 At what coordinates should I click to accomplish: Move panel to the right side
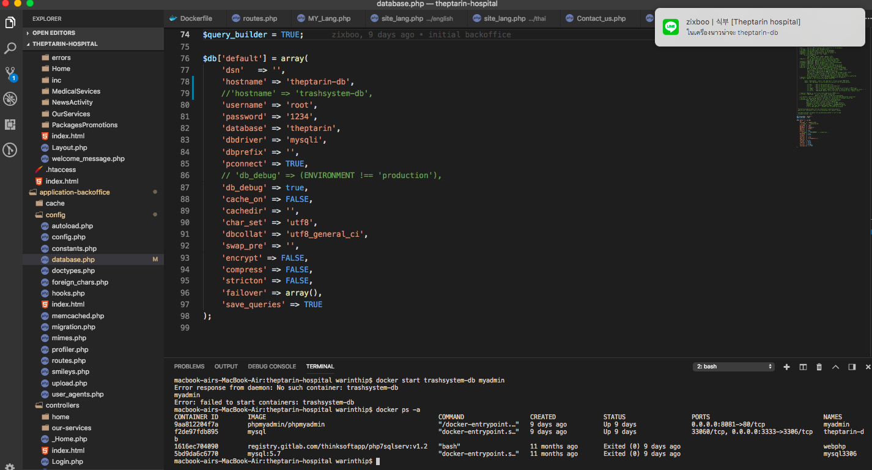click(852, 367)
